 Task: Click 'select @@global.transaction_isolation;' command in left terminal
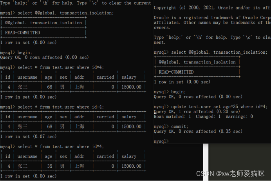pos(66,13)
